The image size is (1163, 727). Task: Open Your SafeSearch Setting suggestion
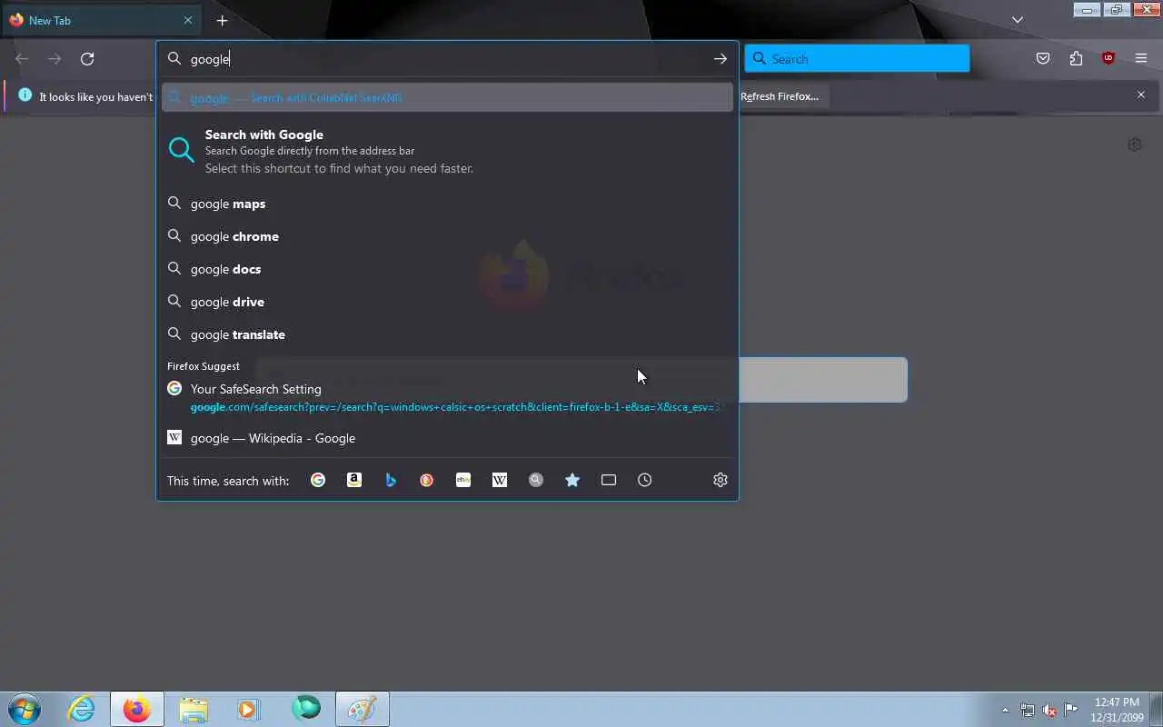tap(447, 397)
